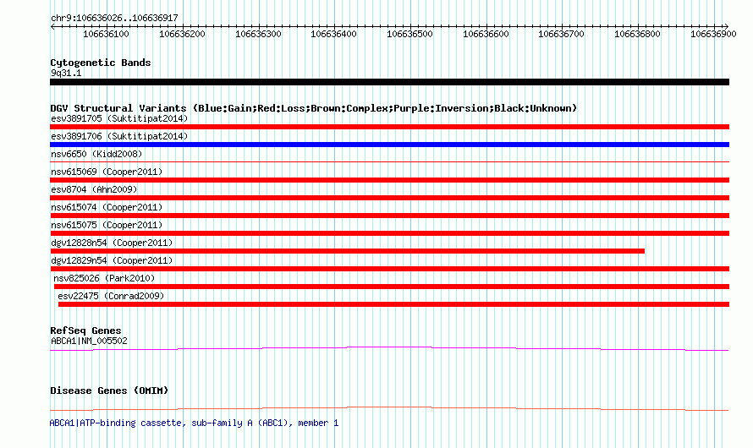
Task: Open nsv825026 (Park2010) variant label
Action: click(104, 278)
